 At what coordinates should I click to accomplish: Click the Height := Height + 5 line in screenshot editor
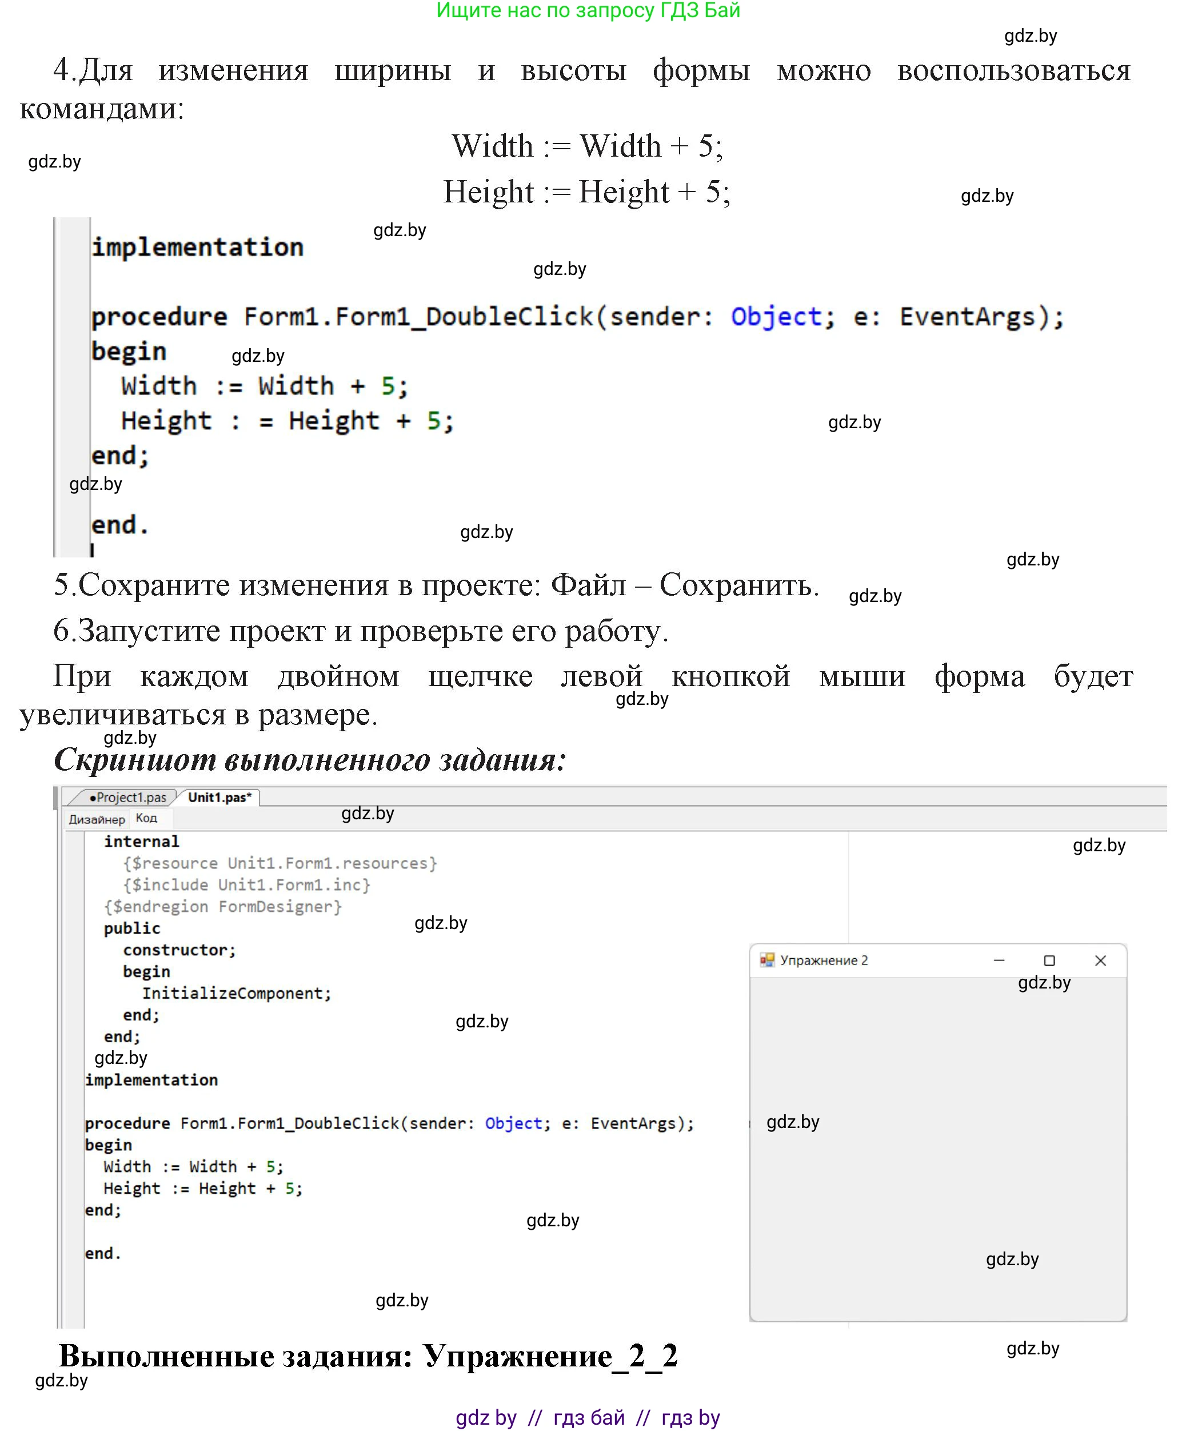202,1188
